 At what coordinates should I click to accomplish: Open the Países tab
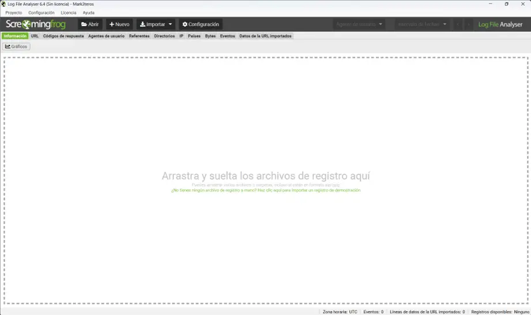point(194,36)
